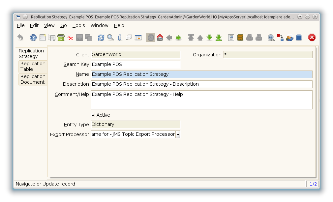
Task: Open the Lookup Record magnifier icon
Action: [110, 38]
